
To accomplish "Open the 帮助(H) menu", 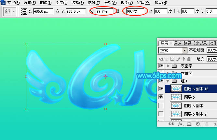I will (x=160, y=3).
